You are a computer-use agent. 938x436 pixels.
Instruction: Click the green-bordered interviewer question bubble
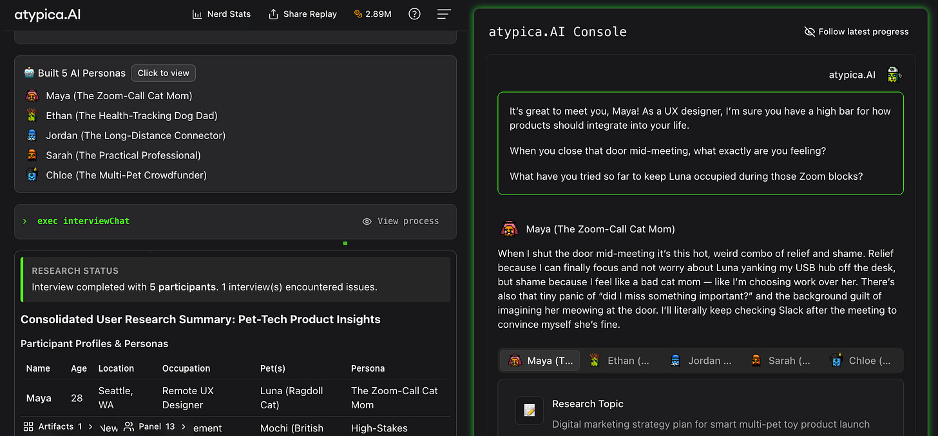click(700, 144)
